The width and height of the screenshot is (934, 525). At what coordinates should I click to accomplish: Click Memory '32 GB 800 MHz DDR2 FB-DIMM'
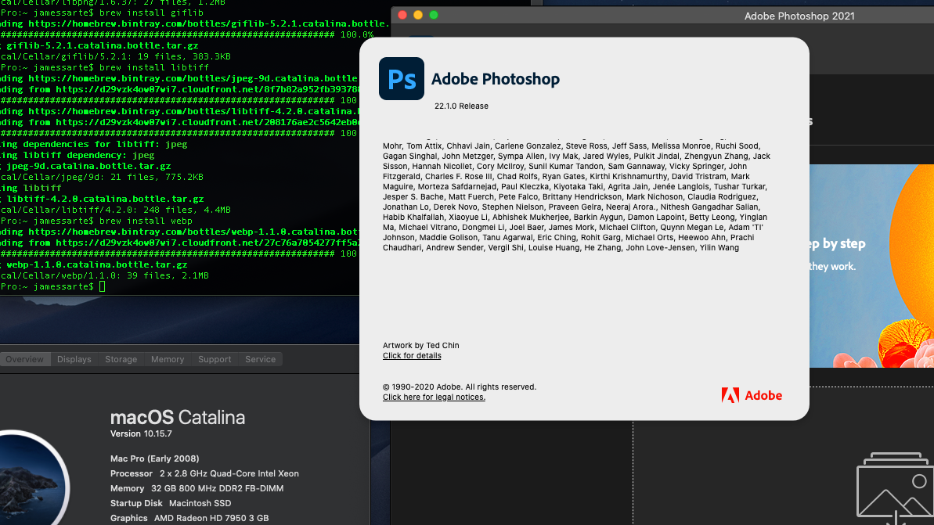point(218,488)
